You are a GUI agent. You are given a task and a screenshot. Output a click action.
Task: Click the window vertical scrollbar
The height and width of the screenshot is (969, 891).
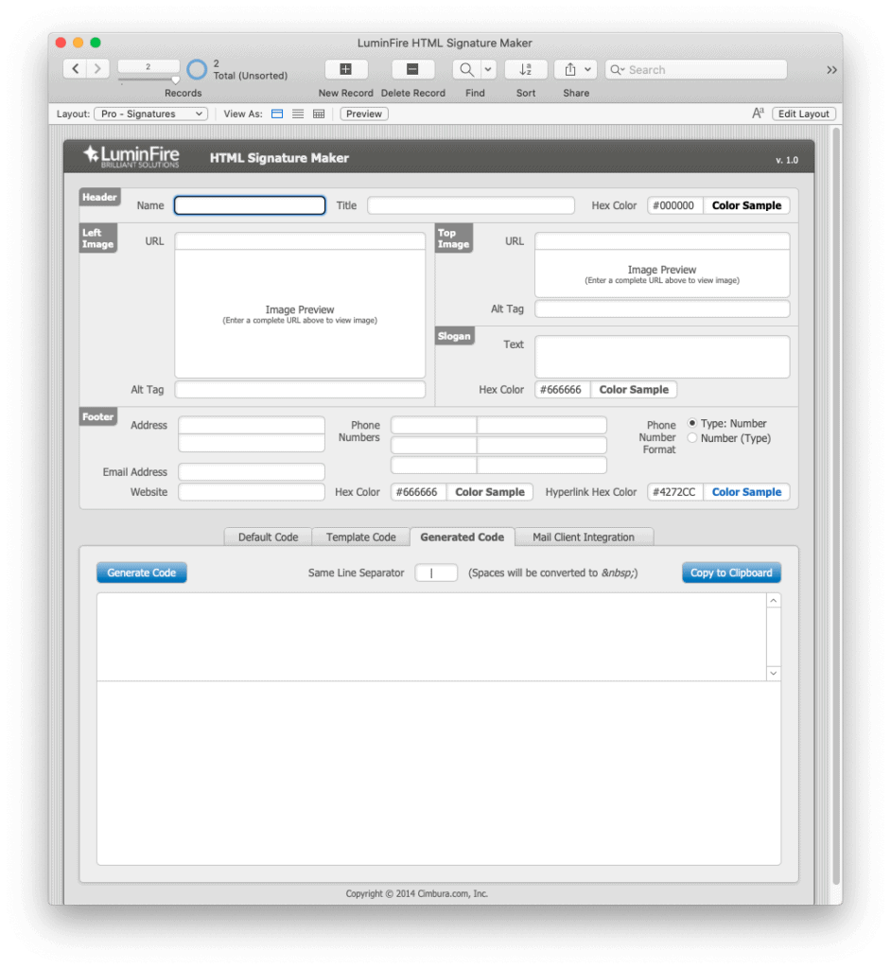pyautogui.click(x=836, y=505)
